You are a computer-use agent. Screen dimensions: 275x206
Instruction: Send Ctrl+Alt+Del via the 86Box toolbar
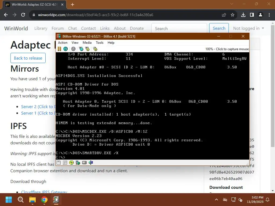tap(81, 49)
